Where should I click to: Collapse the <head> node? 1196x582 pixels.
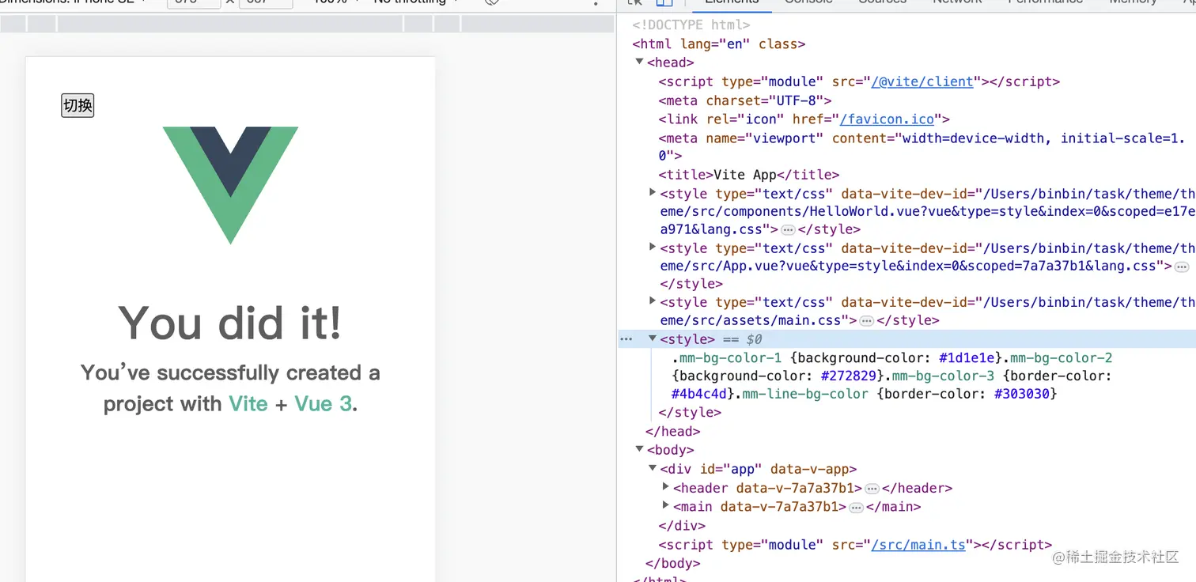click(639, 62)
